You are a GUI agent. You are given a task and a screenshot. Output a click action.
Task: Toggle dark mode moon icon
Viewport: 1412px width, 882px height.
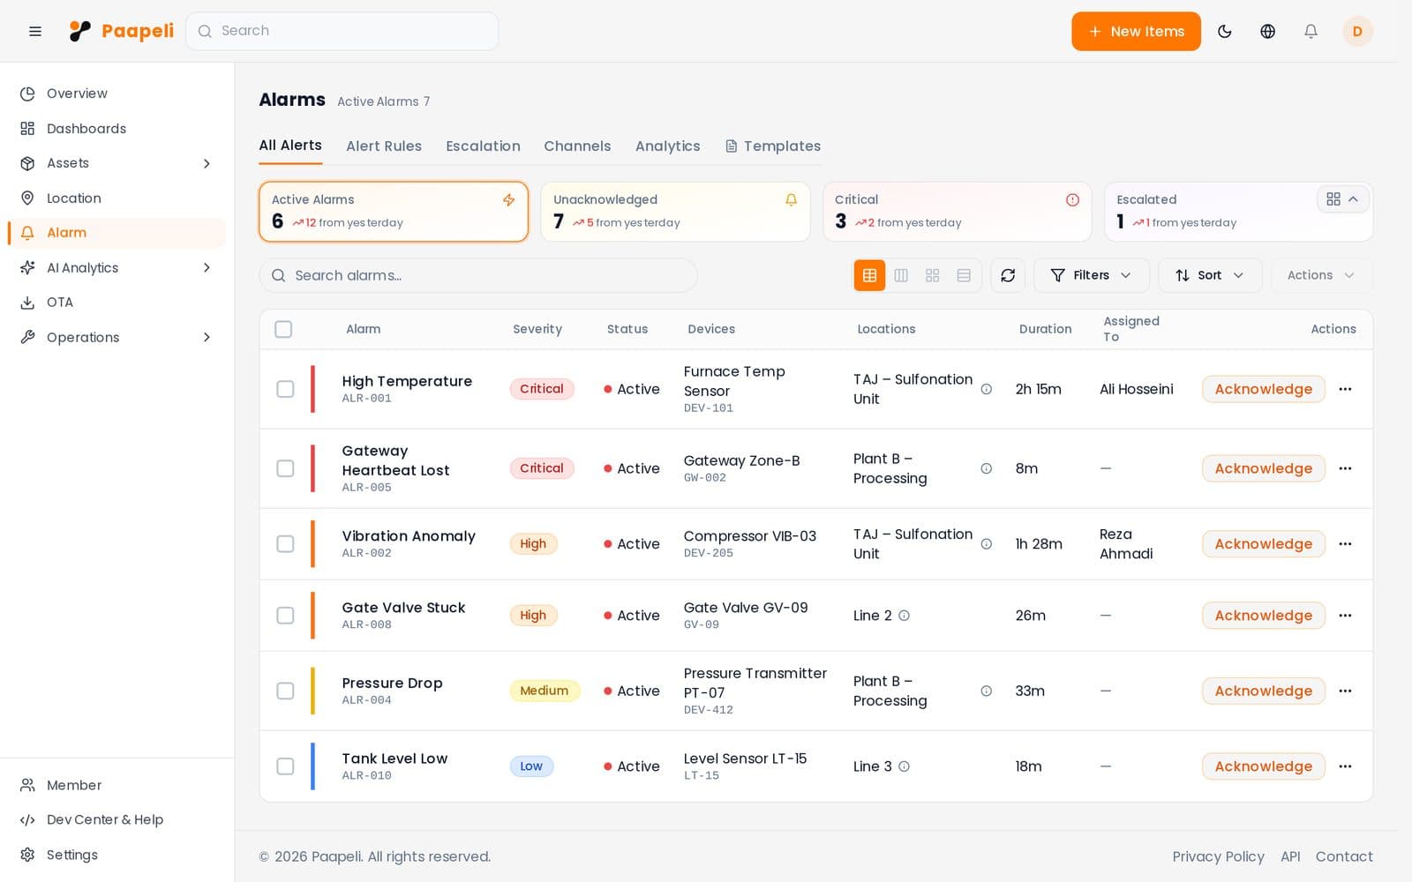click(1224, 31)
